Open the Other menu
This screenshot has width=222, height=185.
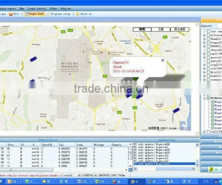point(53,9)
